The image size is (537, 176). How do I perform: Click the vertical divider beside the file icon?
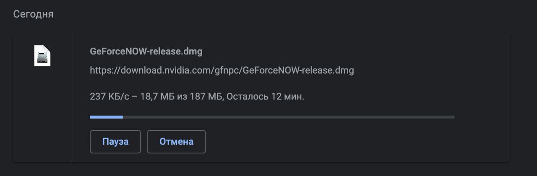point(72,97)
